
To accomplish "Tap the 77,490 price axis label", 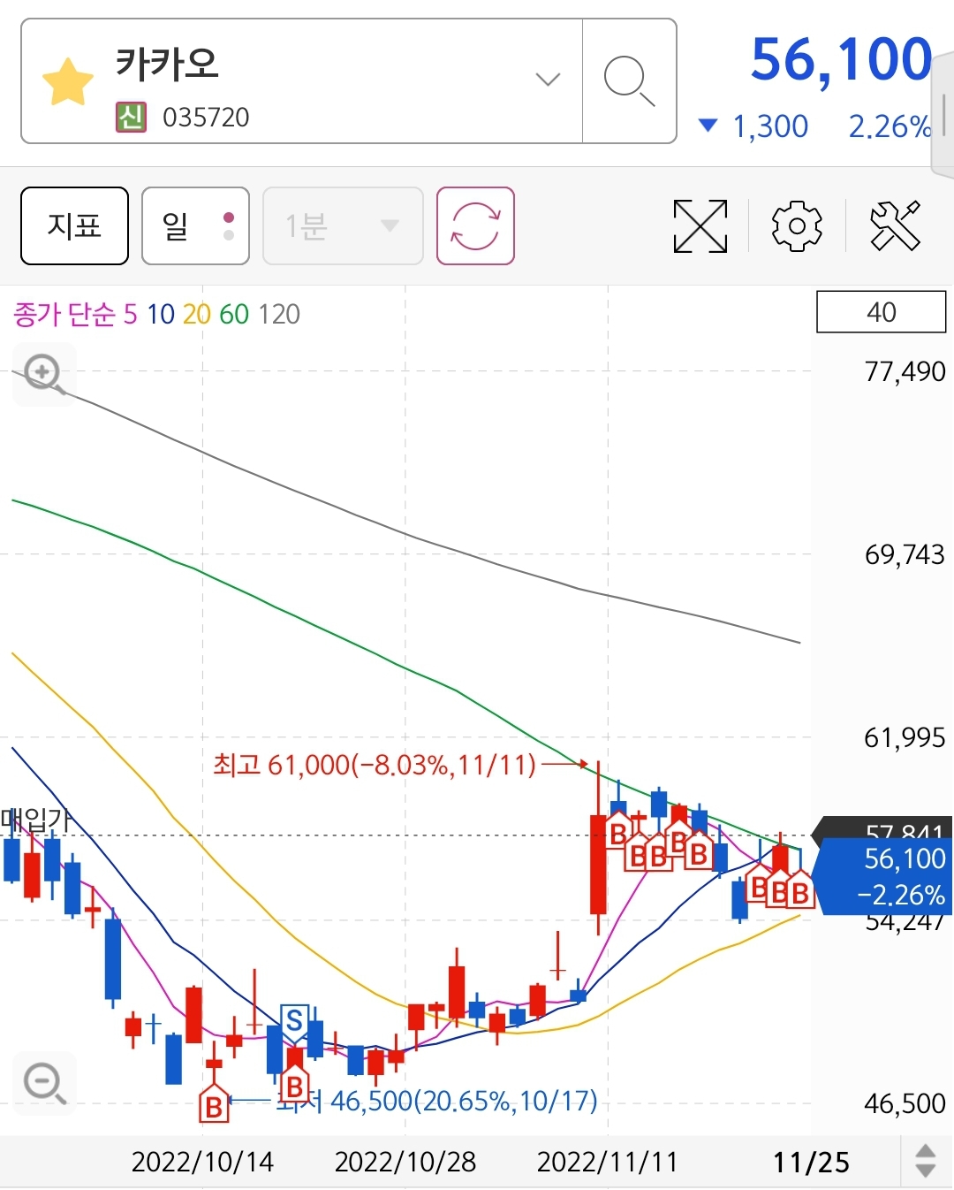I will click(x=905, y=371).
